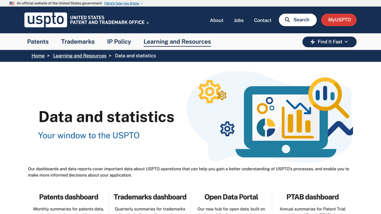This screenshot has height=214, width=381.
Task: Click the lightning bolt Find It Fast icon
Action: (313, 42)
